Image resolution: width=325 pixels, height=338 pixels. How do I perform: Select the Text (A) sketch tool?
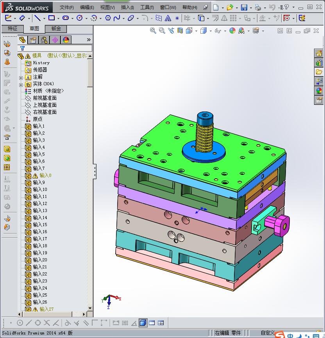point(168,18)
